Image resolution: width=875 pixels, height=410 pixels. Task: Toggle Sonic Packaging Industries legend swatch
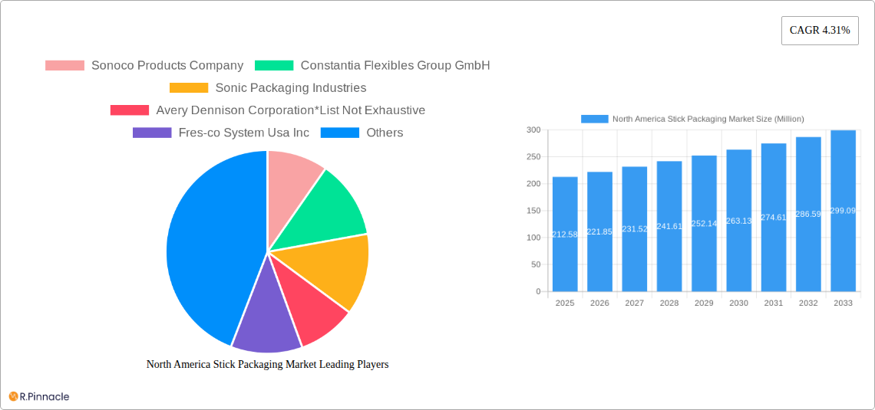(189, 88)
